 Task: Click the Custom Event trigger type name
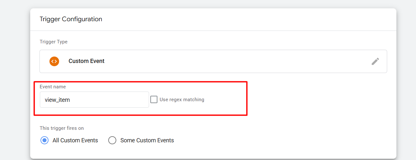coord(86,61)
